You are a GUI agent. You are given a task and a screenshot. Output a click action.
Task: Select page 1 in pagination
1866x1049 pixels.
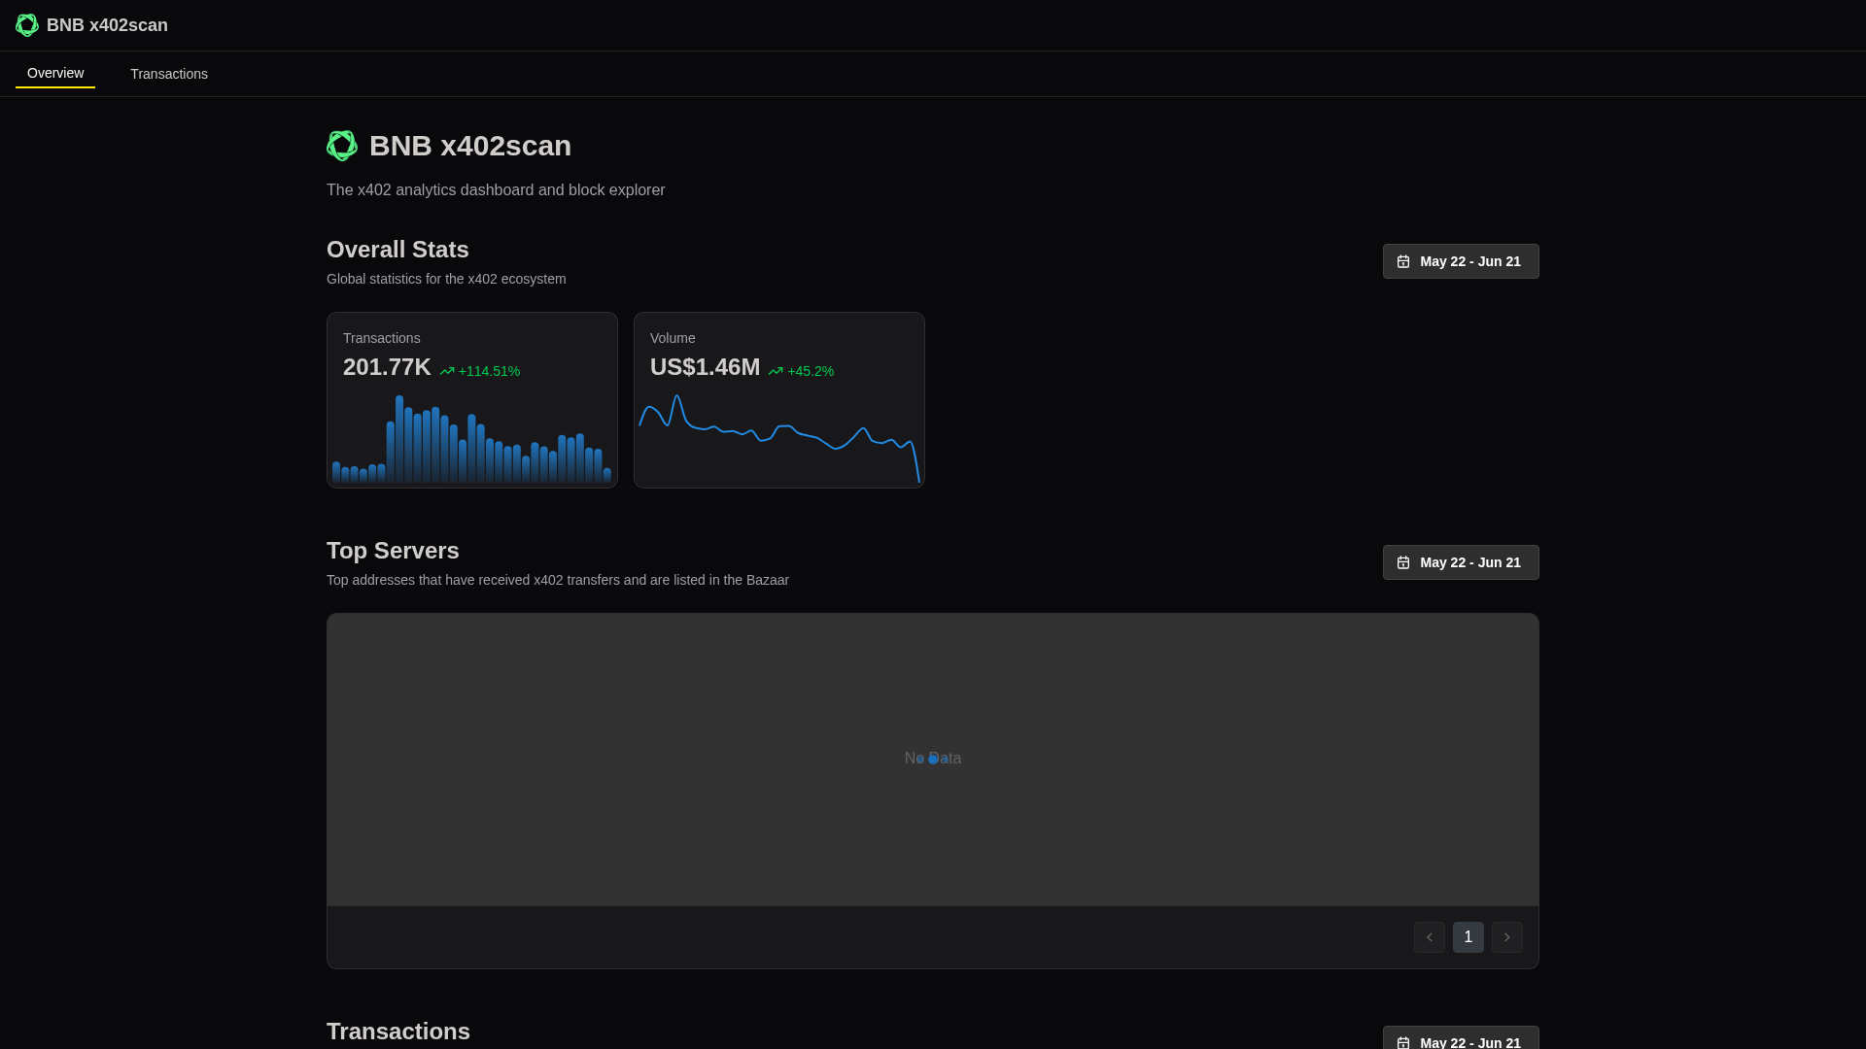point(1469,937)
